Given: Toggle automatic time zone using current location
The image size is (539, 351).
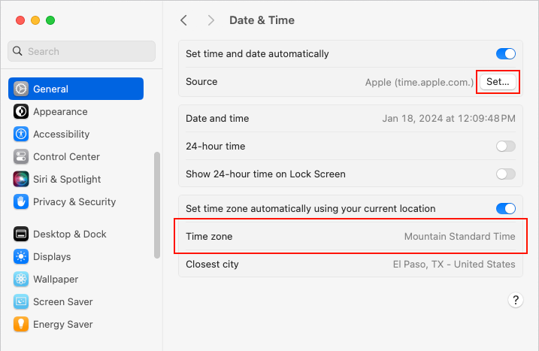Looking at the screenshot, I should [x=505, y=208].
